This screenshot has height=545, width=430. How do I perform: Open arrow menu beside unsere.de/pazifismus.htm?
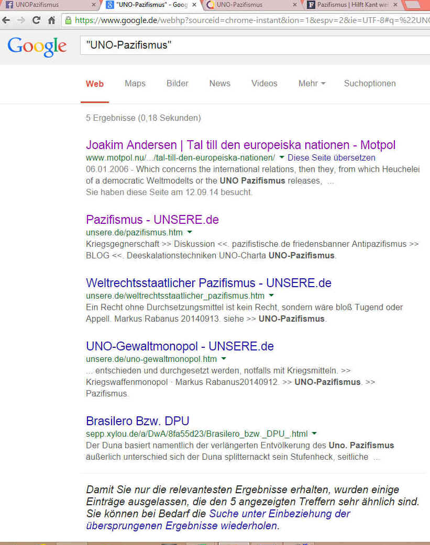click(x=190, y=232)
